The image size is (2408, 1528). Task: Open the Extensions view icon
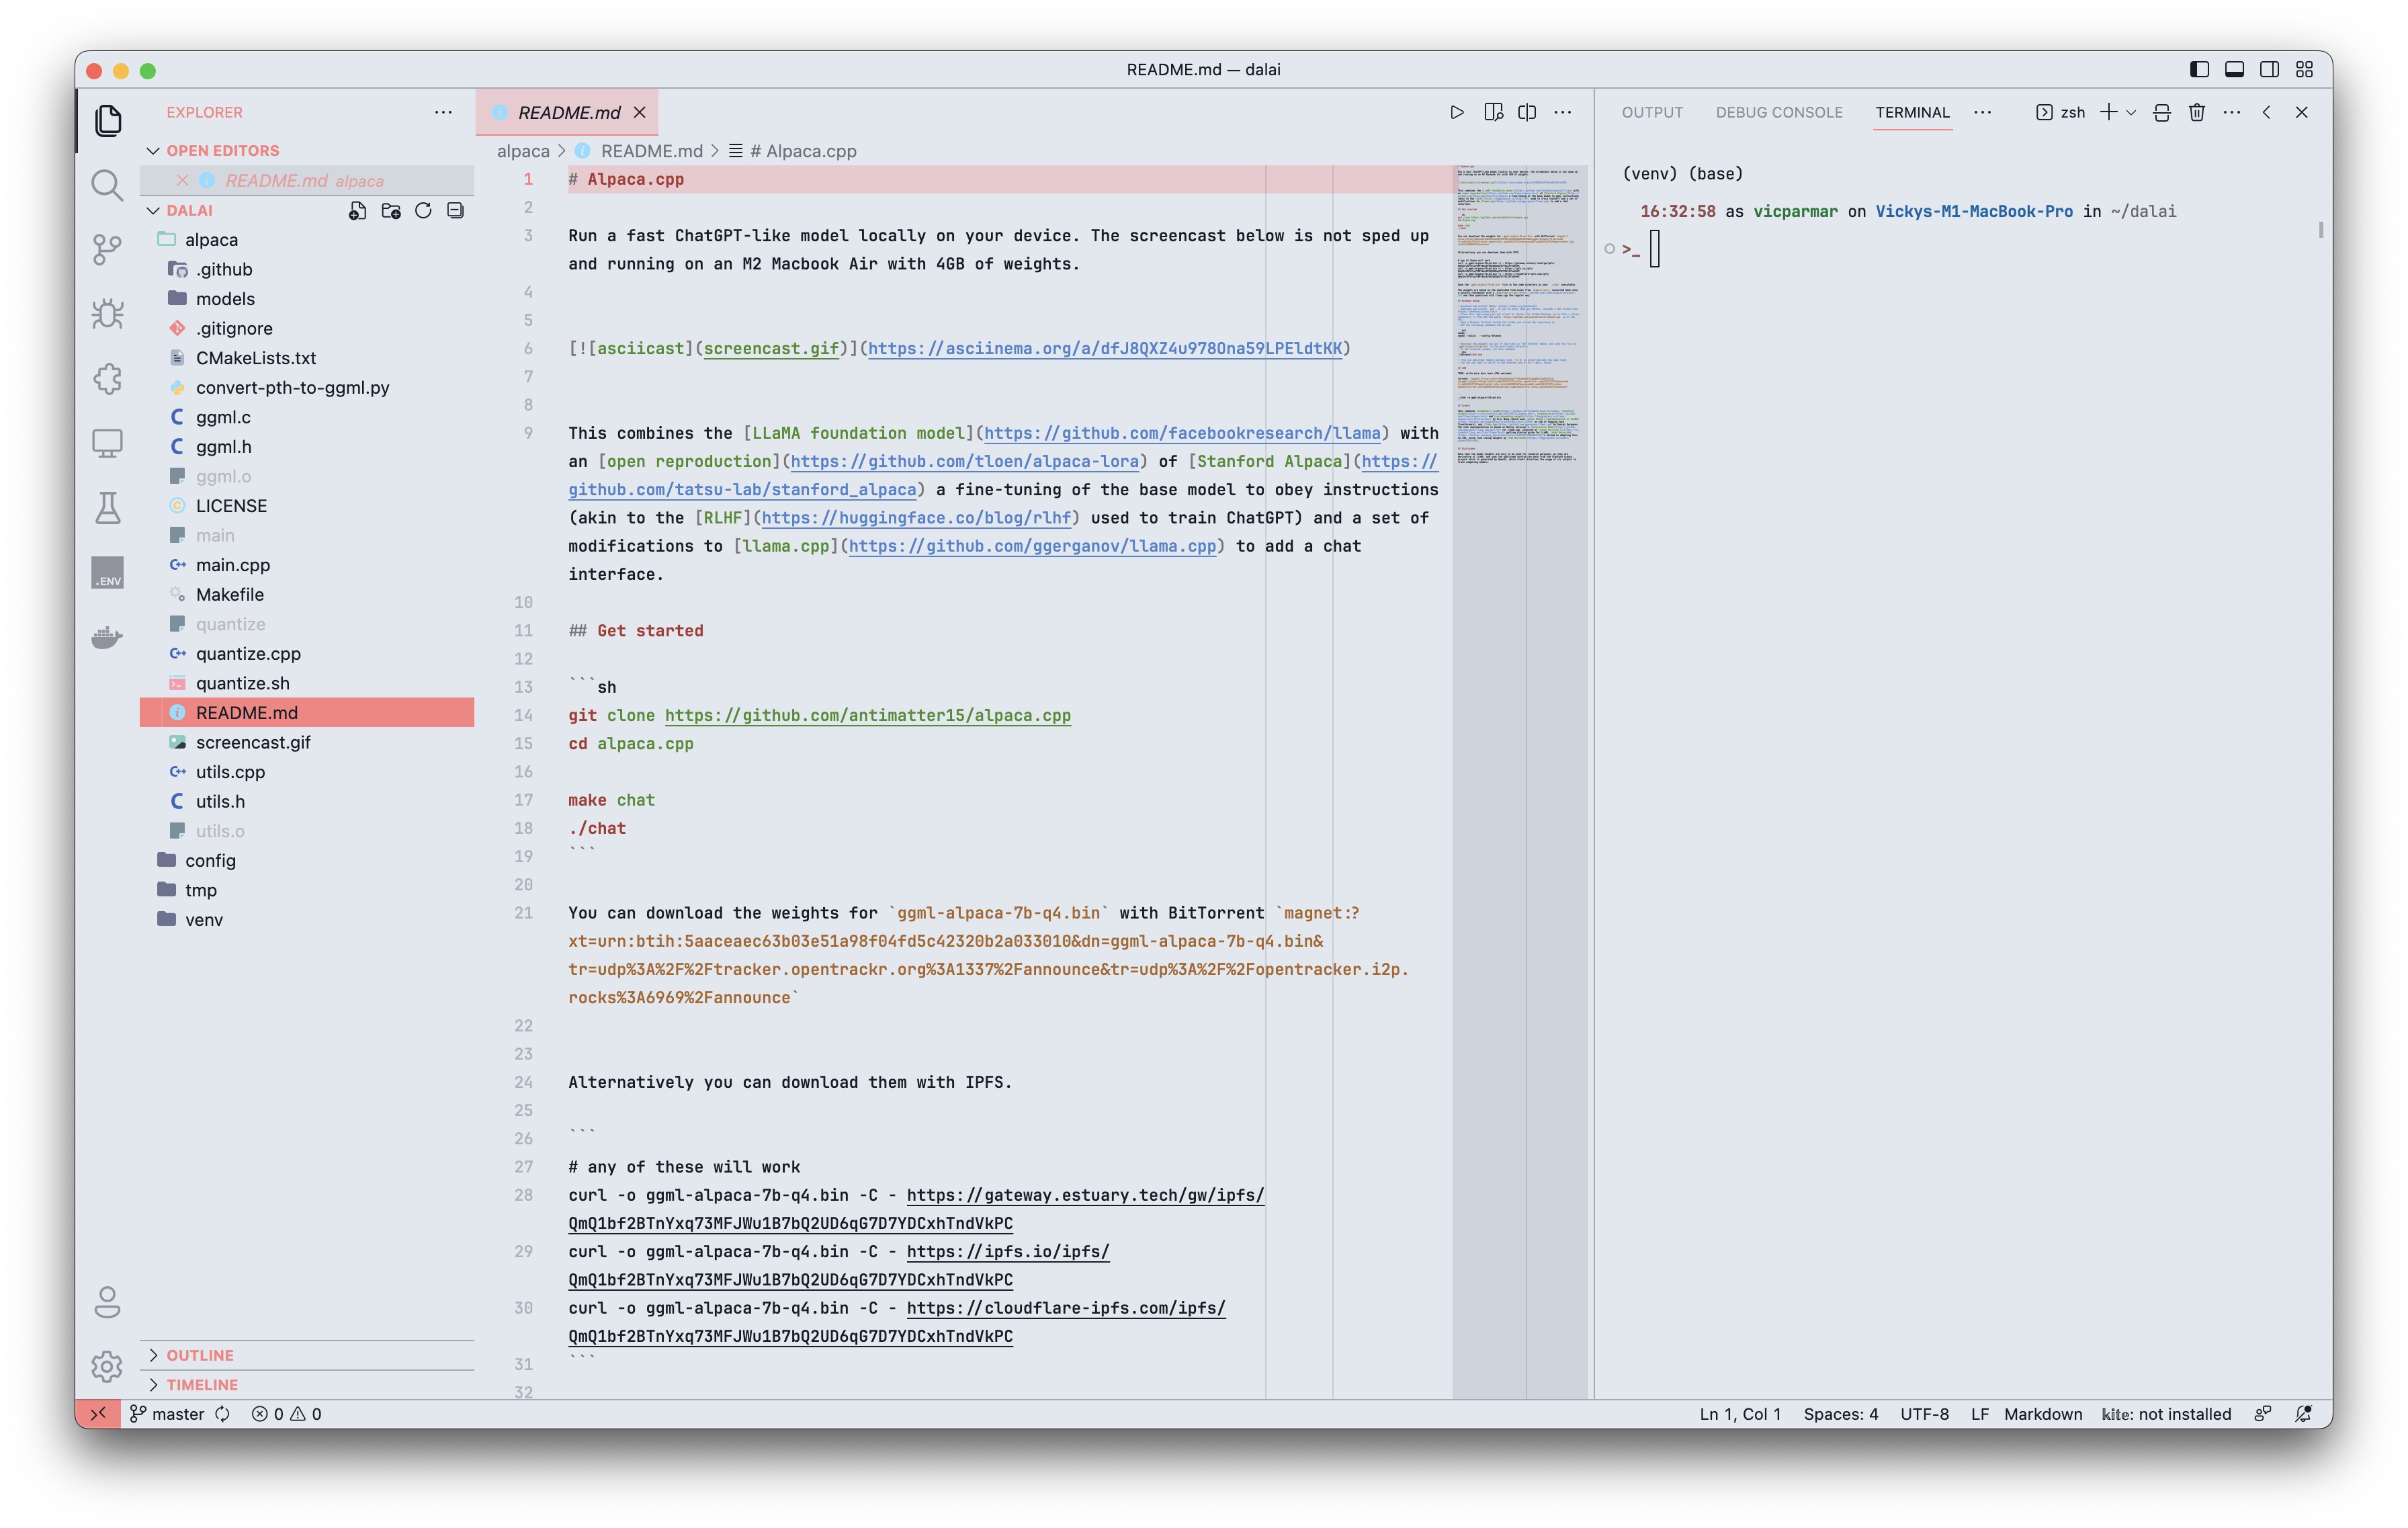coord(107,379)
